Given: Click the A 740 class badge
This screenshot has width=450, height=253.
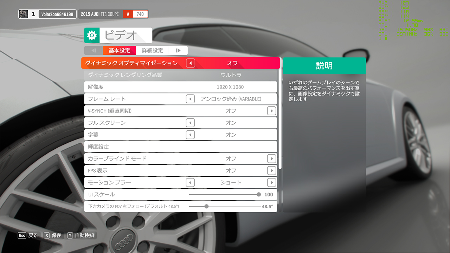Looking at the screenshot, I should point(135,14).
